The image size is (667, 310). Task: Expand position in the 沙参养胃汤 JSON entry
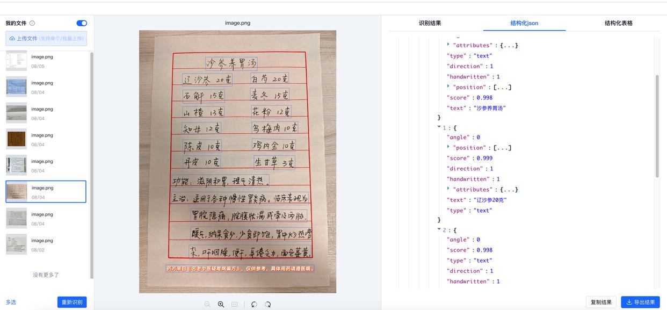(448, 86)
